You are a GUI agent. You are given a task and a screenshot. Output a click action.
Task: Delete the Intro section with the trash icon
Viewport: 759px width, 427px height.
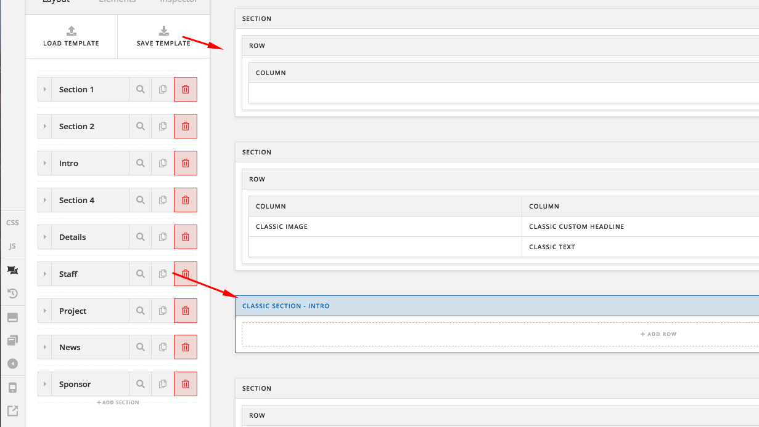point(186,163)
